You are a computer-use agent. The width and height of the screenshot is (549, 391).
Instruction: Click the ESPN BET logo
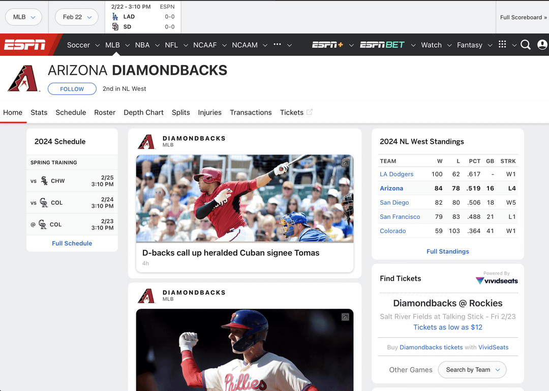pyautogui.click(x=382, y=45)
